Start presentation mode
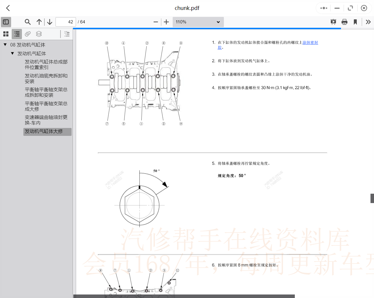The image size is (374, 298). 333,22
